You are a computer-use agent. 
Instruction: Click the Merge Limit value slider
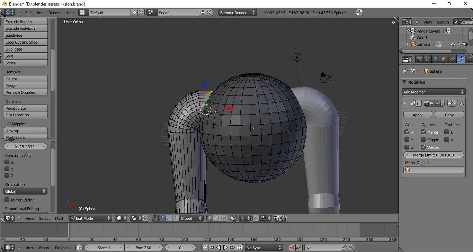(x=433, y=155)
